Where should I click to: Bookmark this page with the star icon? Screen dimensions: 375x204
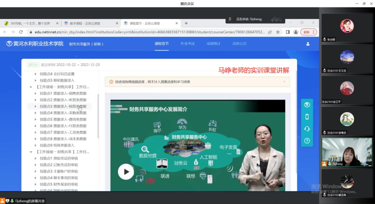tap(278, 32)
